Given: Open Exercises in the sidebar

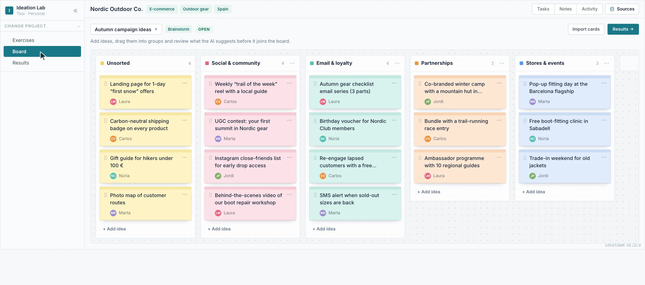Looking at the screenshot, I should (x=42, y=40).
